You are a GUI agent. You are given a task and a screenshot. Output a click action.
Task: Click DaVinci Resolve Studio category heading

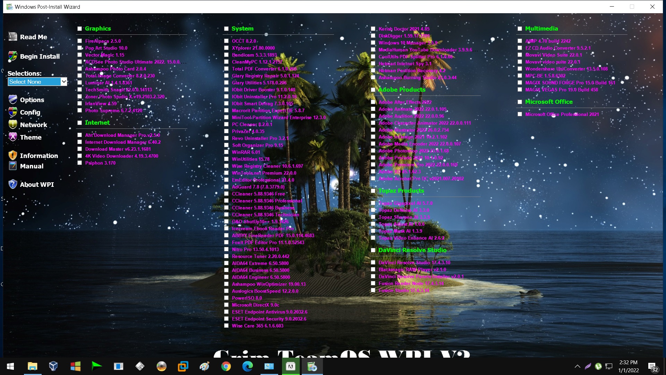pyautogui.click(x=412, y=250)
